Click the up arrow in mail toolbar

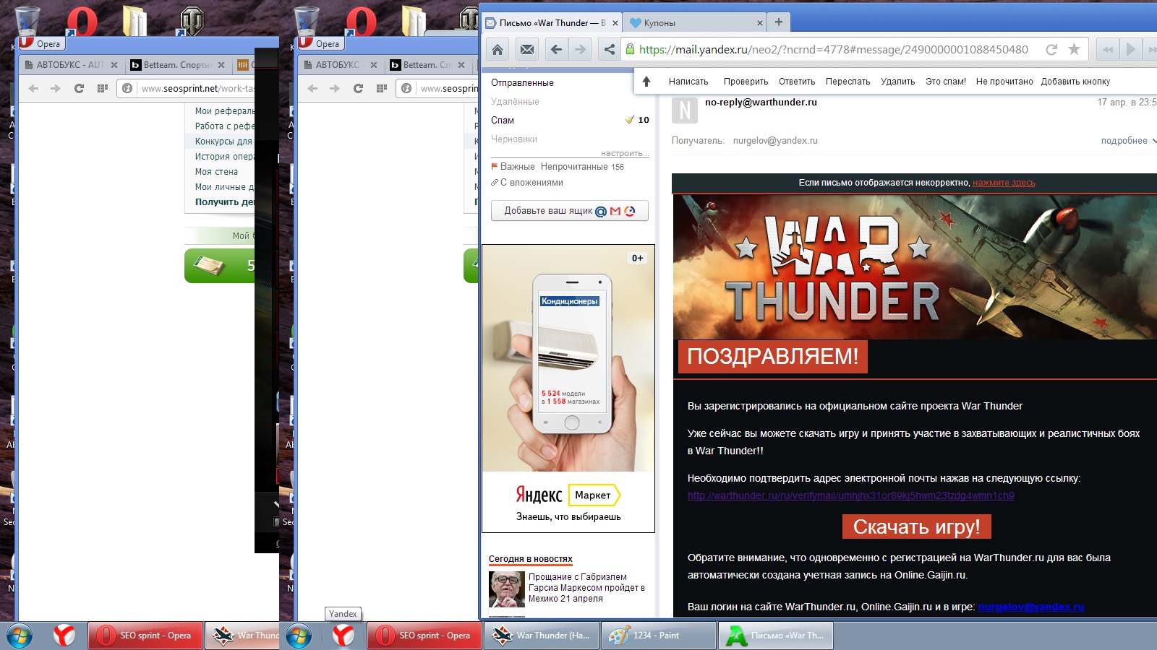click(646, 82)
